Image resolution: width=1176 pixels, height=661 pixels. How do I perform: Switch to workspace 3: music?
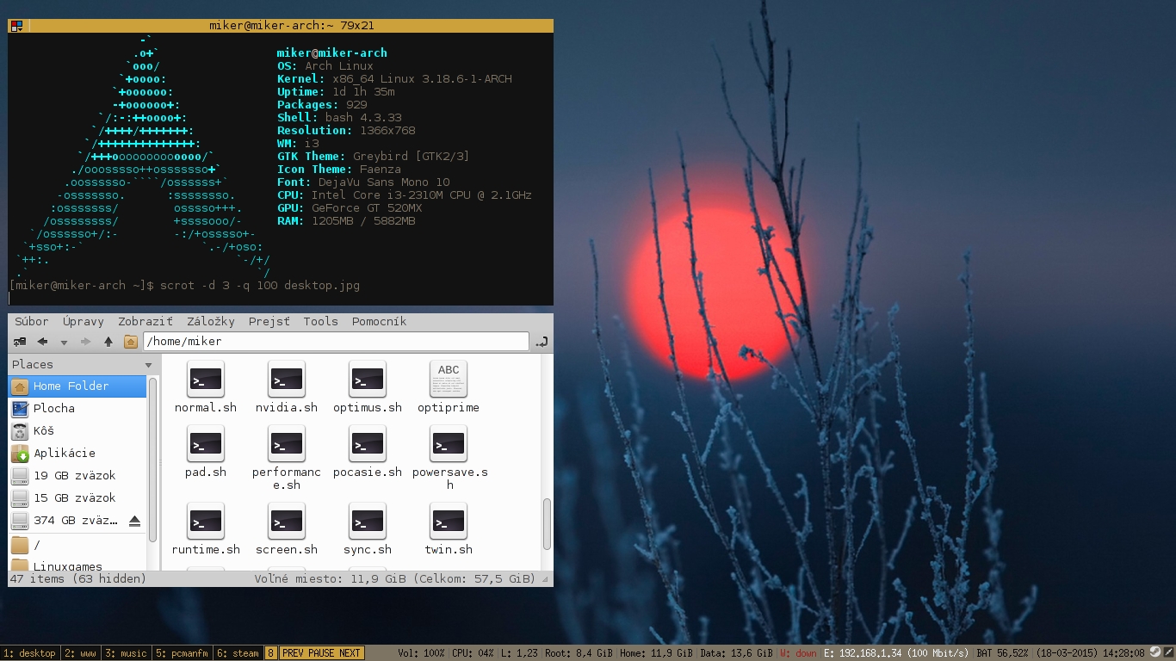coord(127,653)
